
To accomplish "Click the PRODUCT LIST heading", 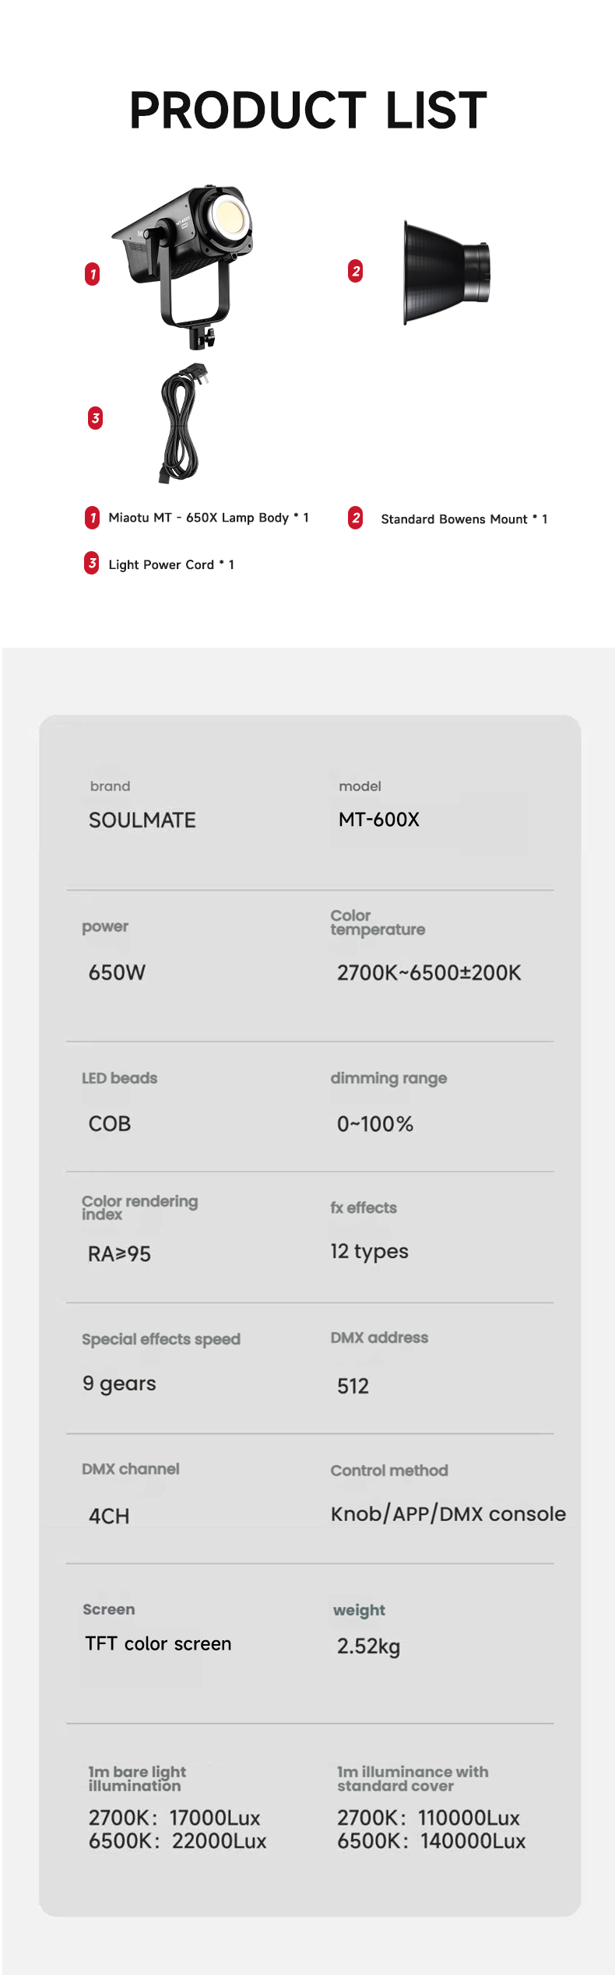I will click(307, 110).
